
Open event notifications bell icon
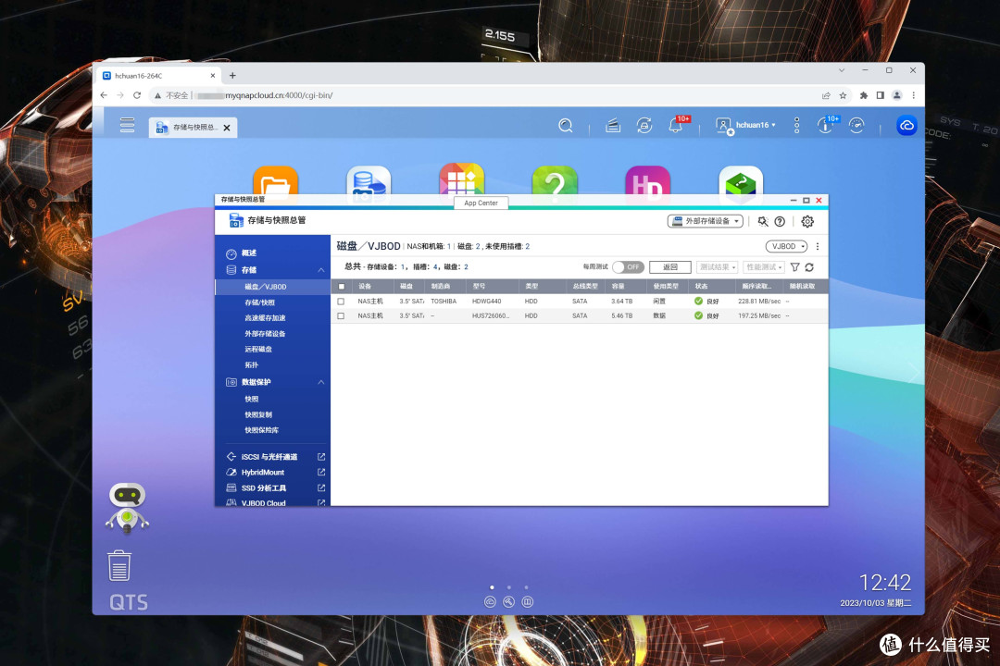coord(675,125)
